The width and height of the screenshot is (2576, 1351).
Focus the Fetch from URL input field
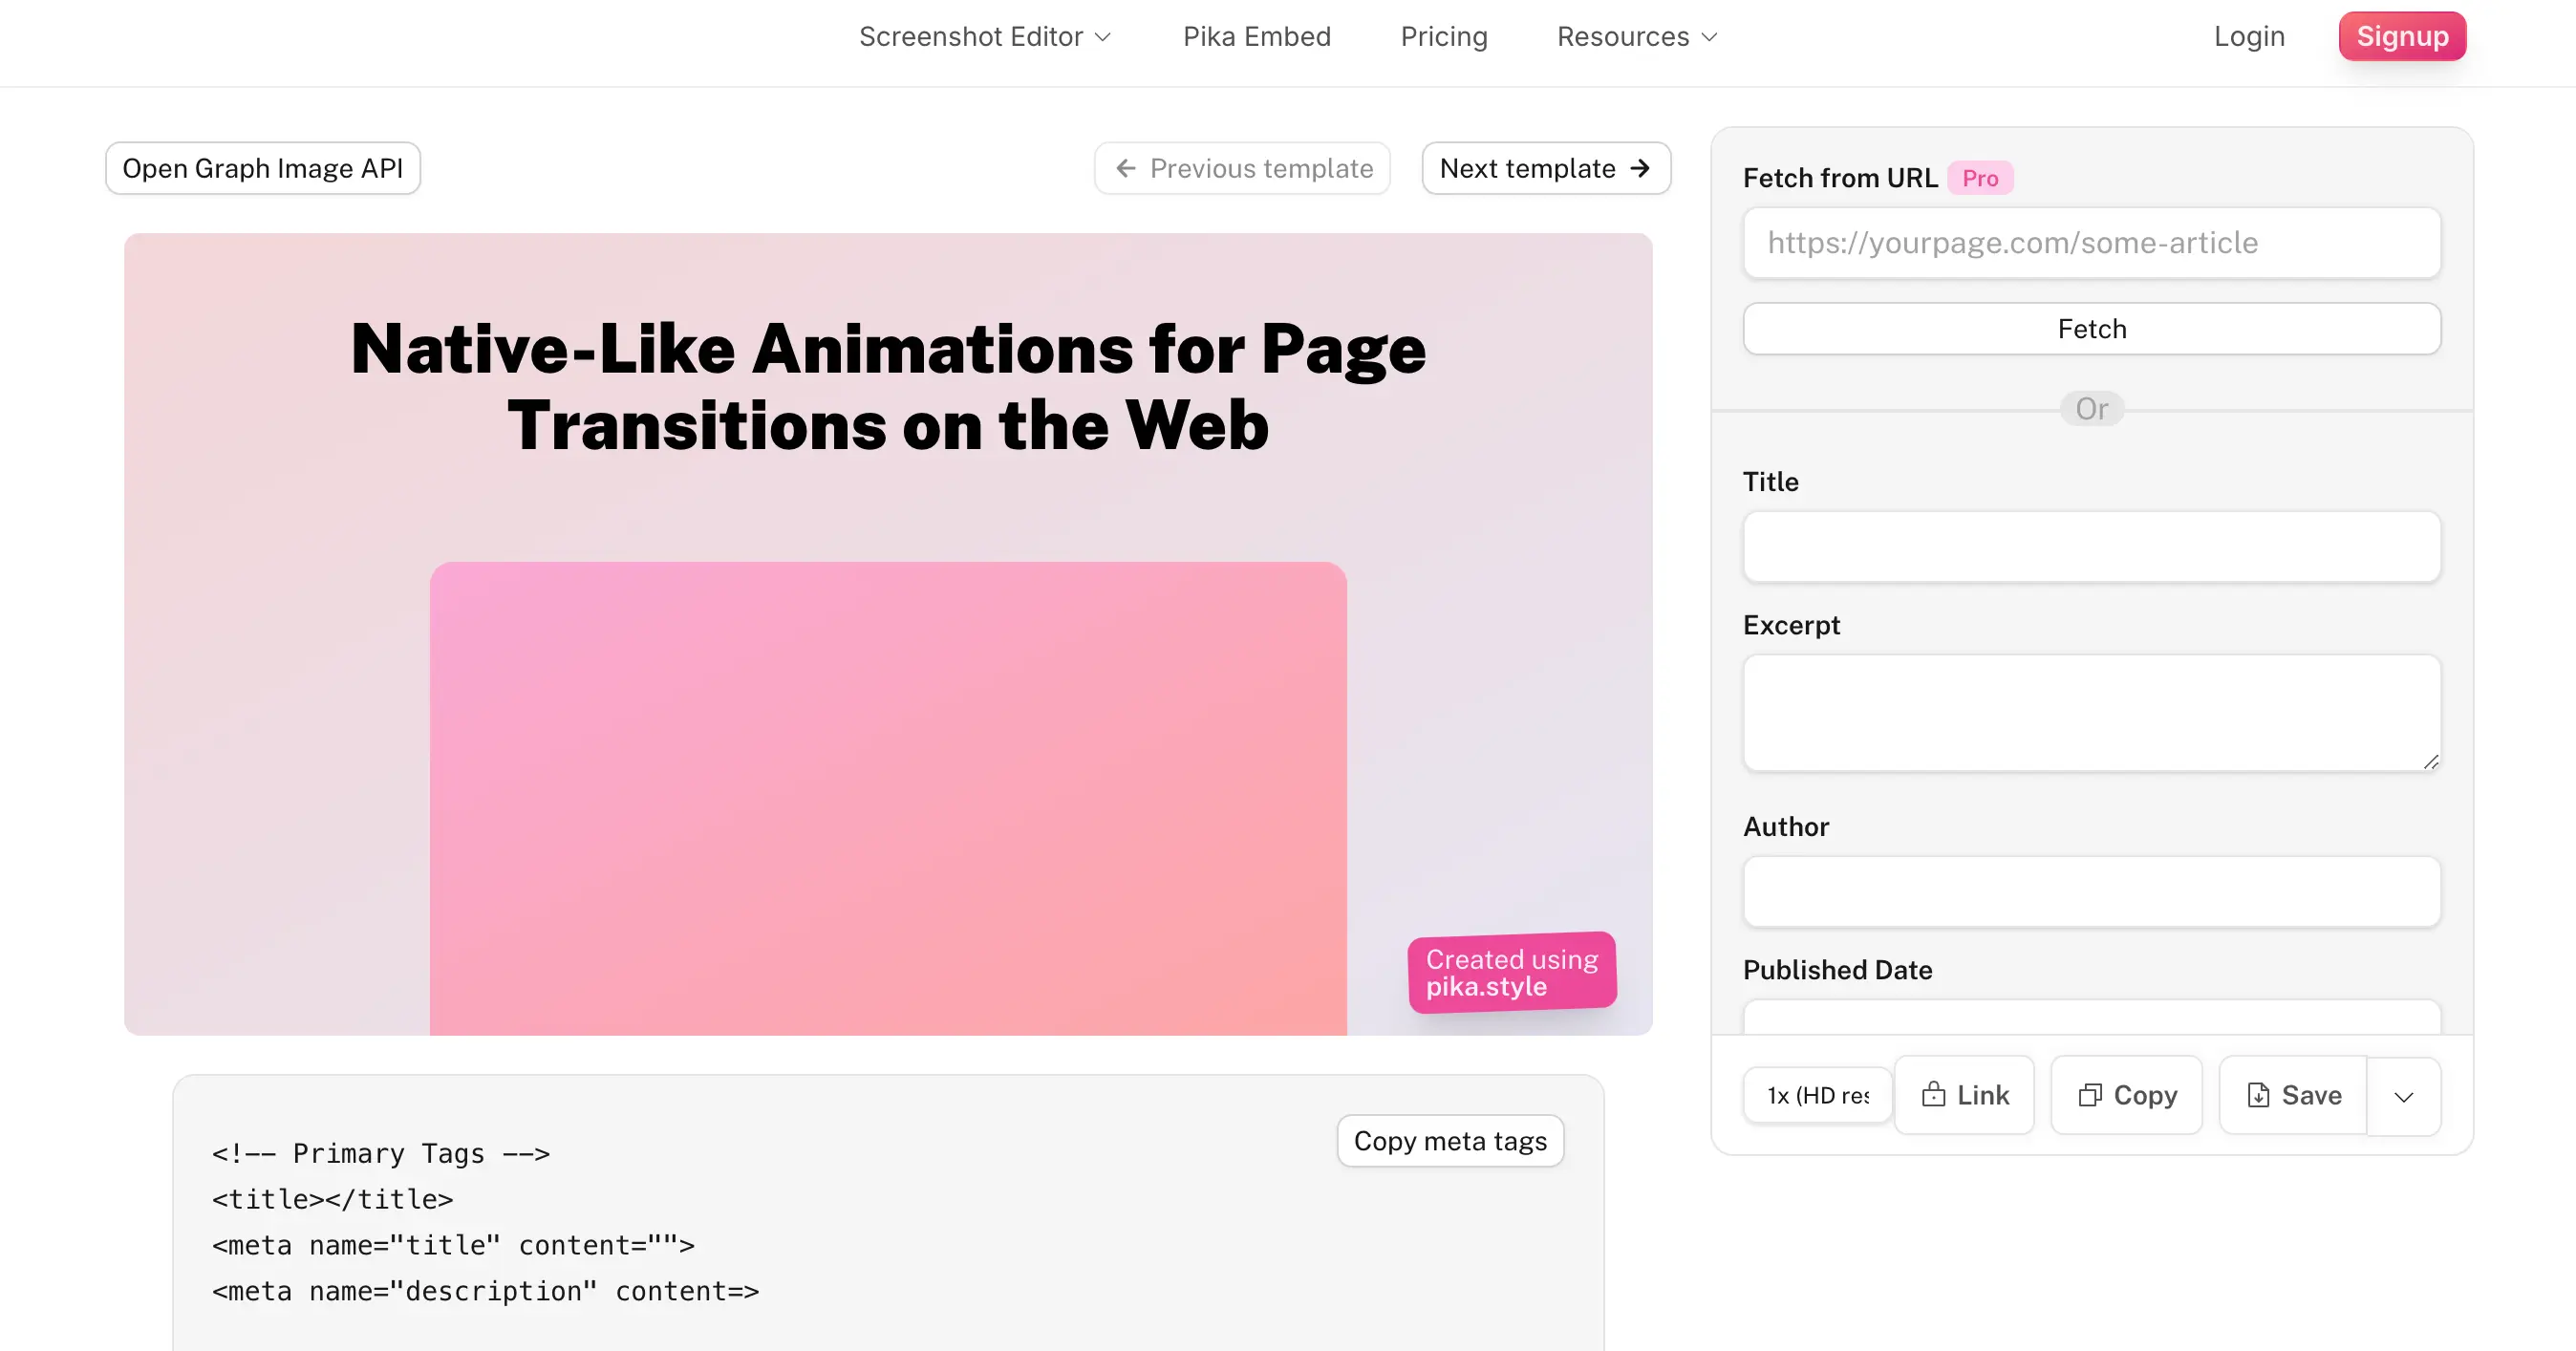[2091, 243]
